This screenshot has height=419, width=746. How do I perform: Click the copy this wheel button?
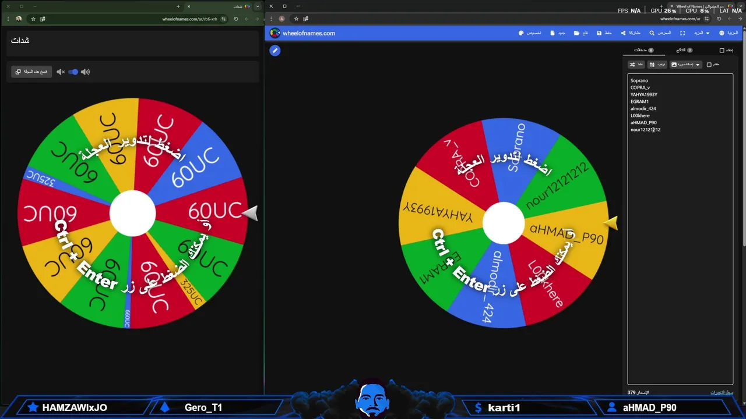(31, 72)
